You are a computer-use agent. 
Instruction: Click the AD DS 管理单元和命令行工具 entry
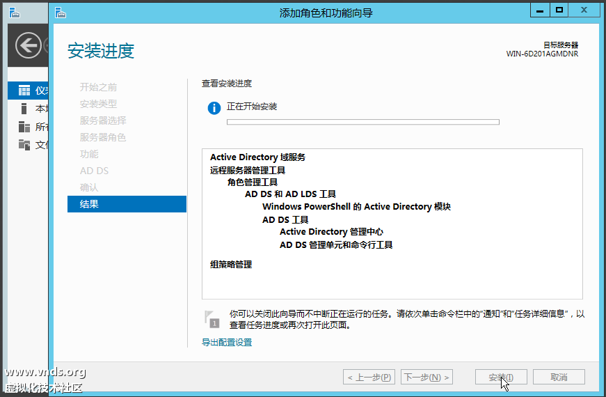336,245
